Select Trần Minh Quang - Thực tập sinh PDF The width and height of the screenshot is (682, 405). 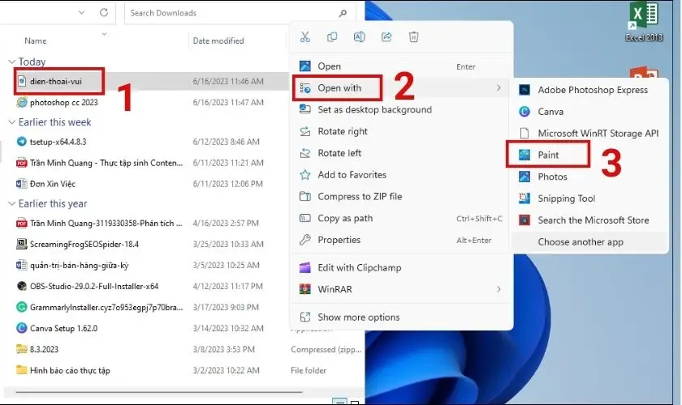coord(106,163)
